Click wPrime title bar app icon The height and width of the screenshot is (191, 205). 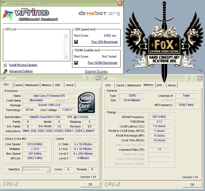coord(3,3)
